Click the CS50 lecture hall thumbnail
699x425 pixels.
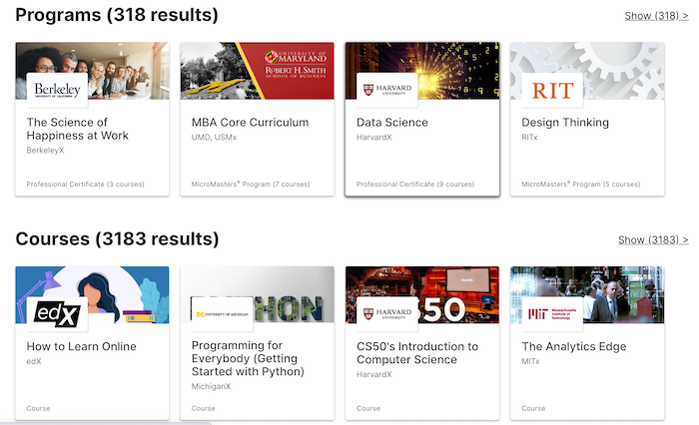tap(422, 295)
